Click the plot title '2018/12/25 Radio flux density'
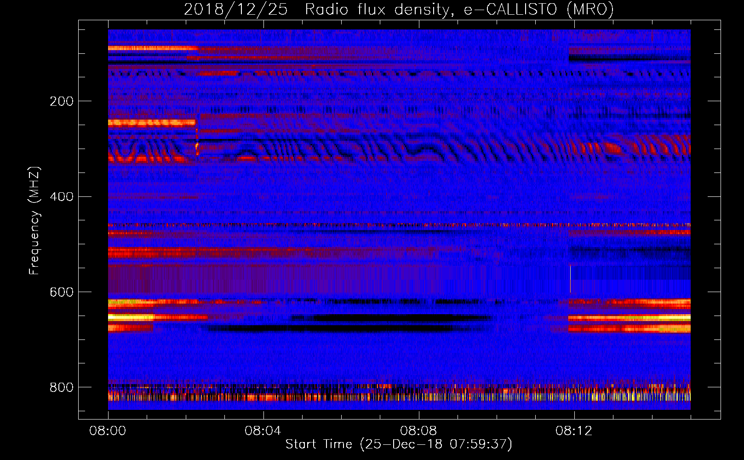This screenshot has width=744, height=460. click(399, 10)
